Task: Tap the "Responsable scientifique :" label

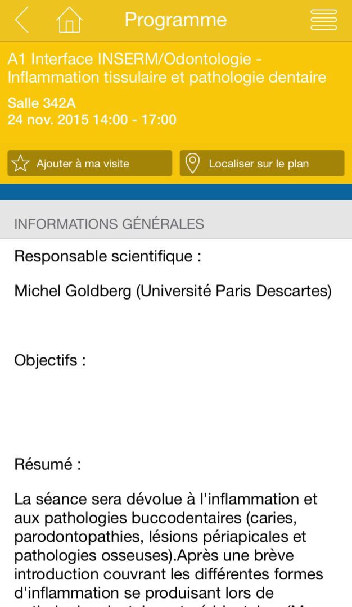Action: coord(108,256)
